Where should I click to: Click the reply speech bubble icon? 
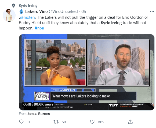point(21,122)
